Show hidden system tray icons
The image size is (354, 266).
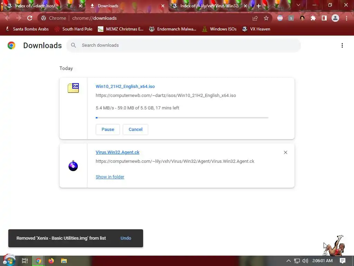tap(289, 261)
